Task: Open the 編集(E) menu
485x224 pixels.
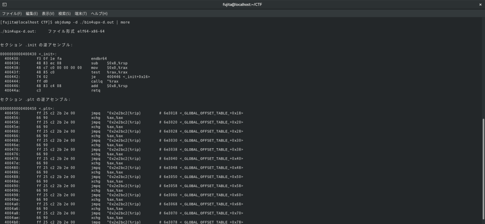Action: (x=32, y=13)
